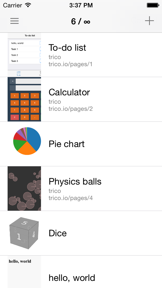Select the Calculator title
The image size is (162, 288).
pyautogui.click(x=69, y=92)
